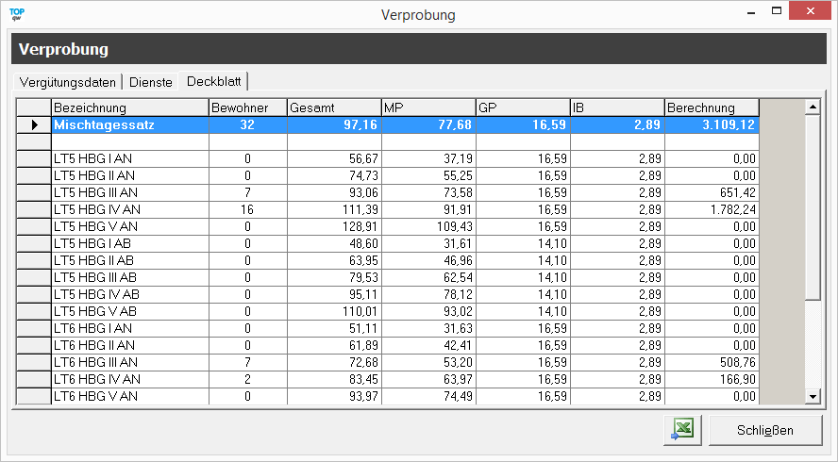The width and height of the screenshot is (838, 462).
Task: Select the Gesamt column header
Action: coord(333,107)
